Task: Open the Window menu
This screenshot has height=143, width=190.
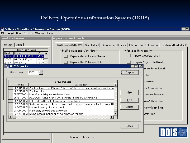Action: pyautogui.click(x=40, y=33)
